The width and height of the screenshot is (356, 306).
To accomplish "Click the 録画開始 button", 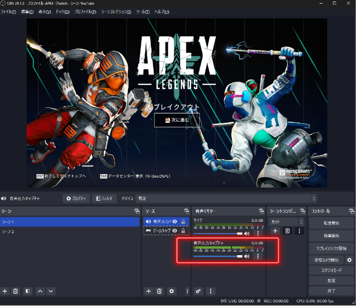I will click(x=331, y=236).
